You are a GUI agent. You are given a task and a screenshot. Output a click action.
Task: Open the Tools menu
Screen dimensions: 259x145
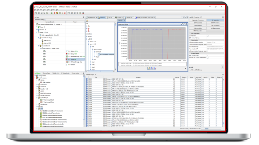[x=48, y=10]
